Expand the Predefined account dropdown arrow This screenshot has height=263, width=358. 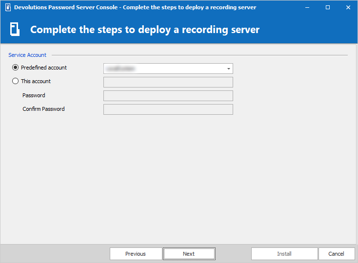(228, 69)
